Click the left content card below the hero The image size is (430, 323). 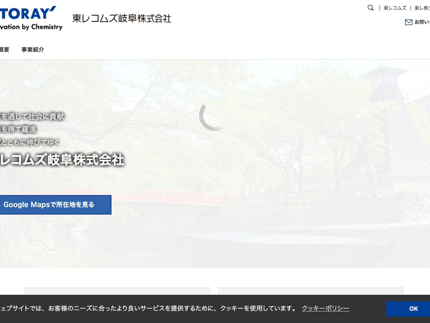pyautogui.click(x=117, y=291)
